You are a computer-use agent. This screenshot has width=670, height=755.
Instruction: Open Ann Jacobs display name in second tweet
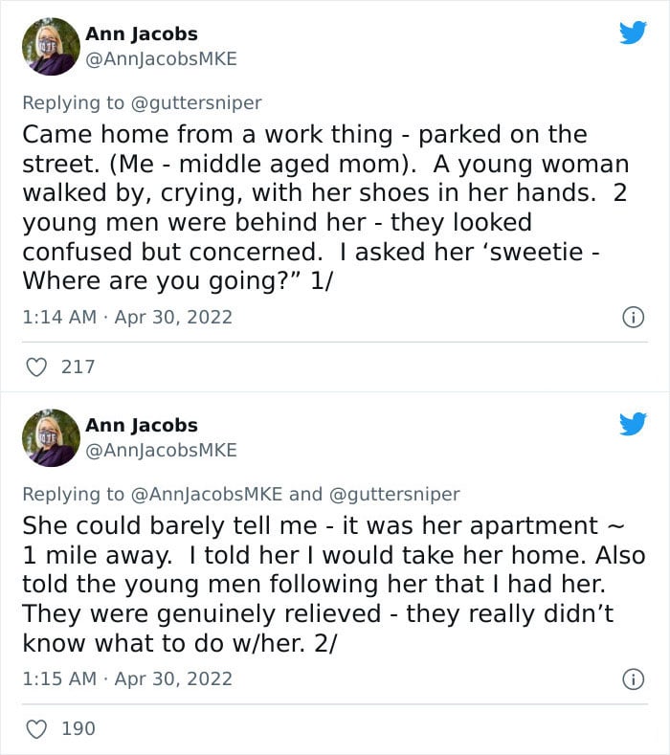tap(142, 426)
